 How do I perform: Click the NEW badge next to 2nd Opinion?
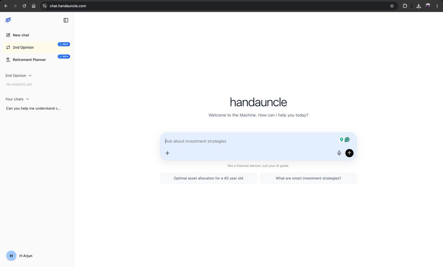64,44
